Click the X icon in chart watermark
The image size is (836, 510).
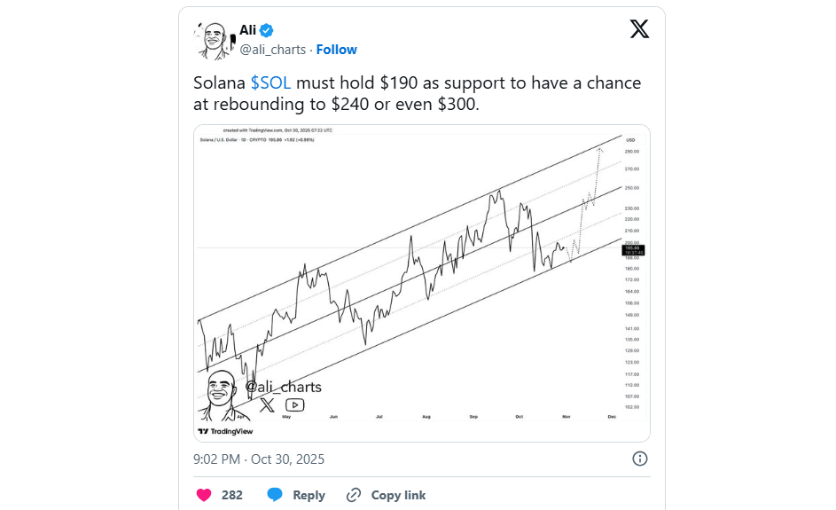point(268,405)
